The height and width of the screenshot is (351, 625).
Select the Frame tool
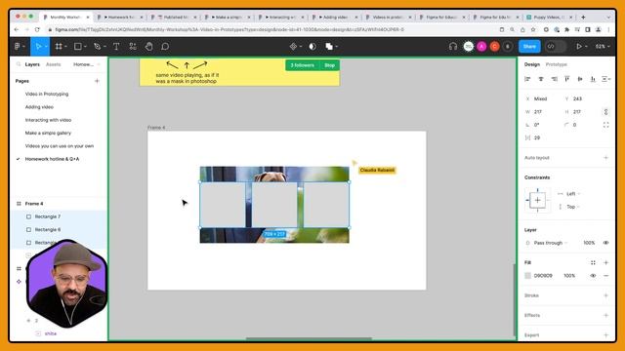59,47
